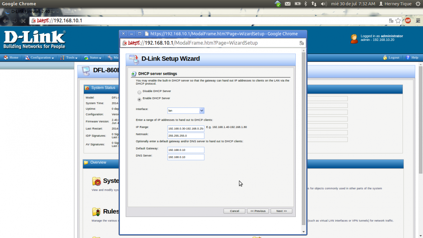
Task: Click scroll down arrow in wizard popup
Action: 304,232
